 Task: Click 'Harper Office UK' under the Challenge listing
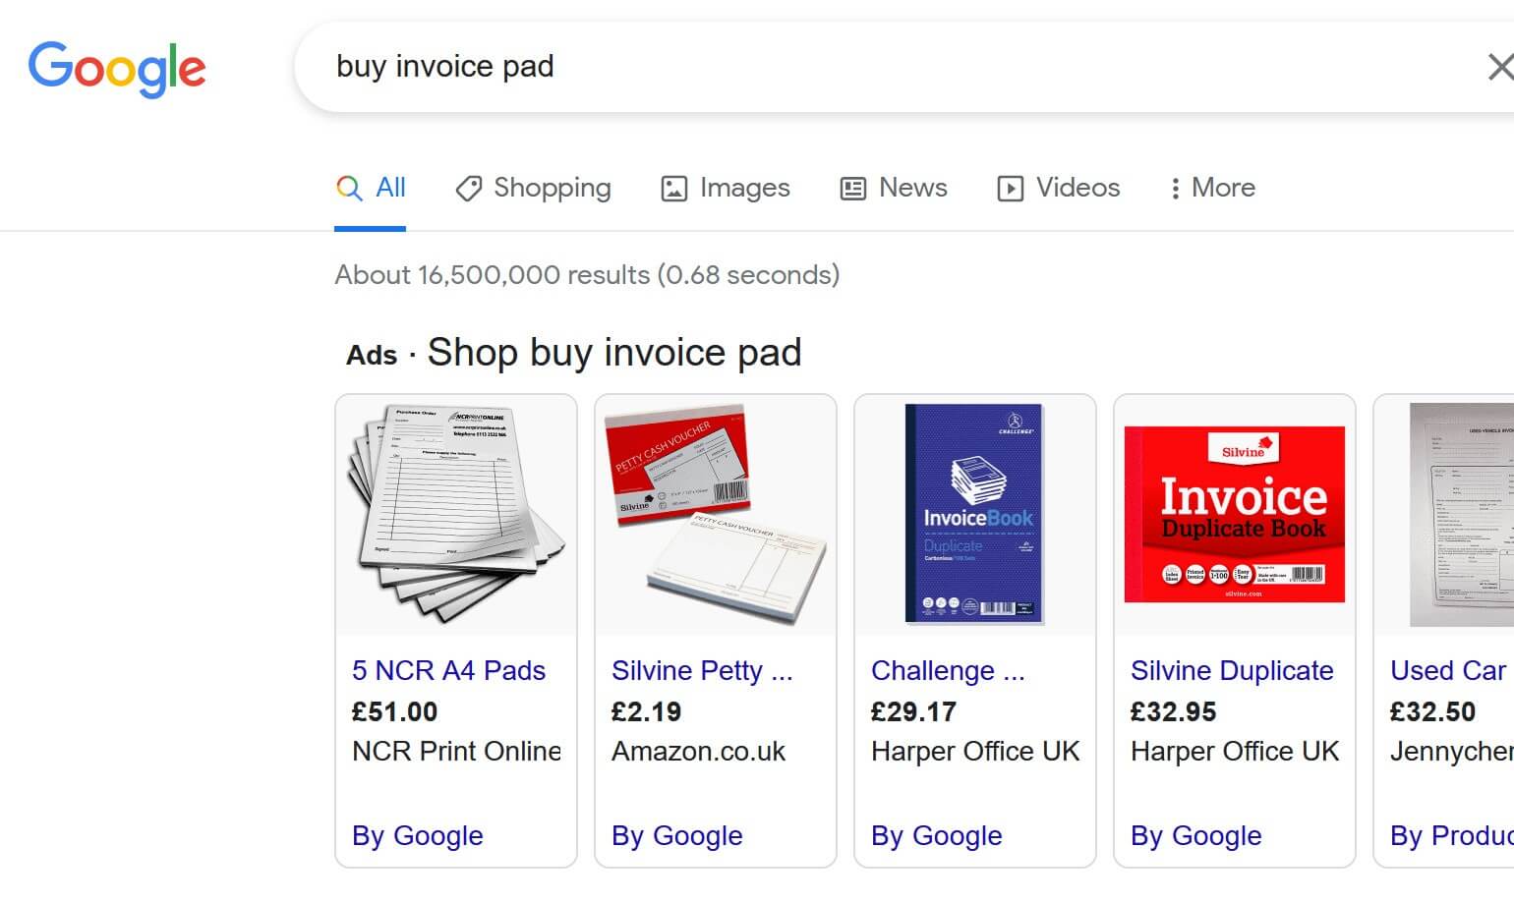975,751
